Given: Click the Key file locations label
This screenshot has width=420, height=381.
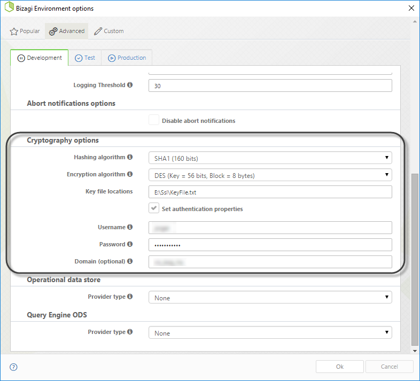Looking at the screenshot, I should coord(109,191).
